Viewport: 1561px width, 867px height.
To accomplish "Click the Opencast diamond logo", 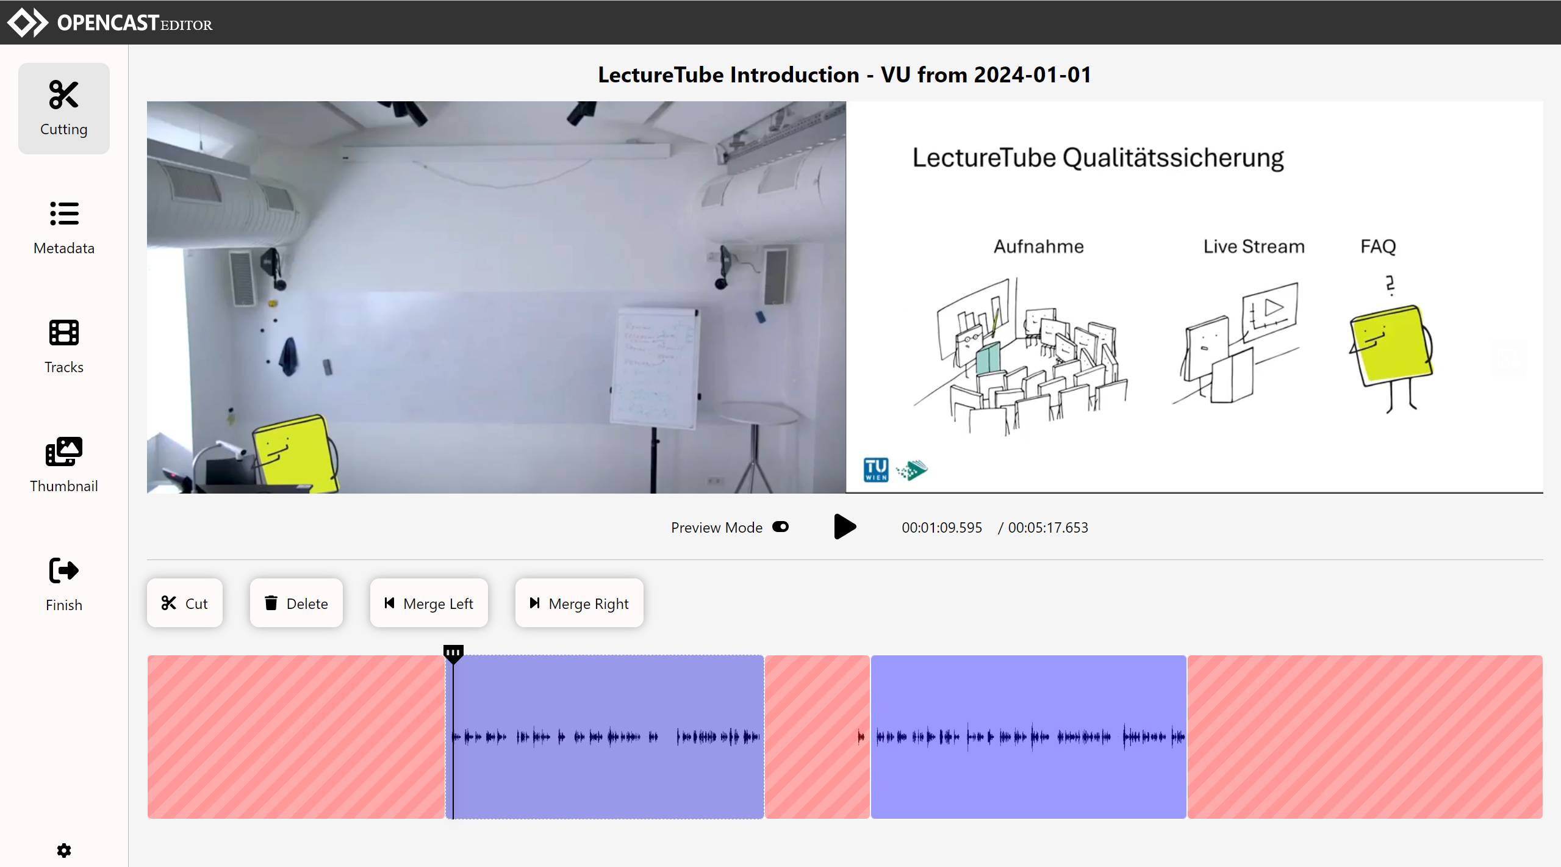I will pos(27,23).
